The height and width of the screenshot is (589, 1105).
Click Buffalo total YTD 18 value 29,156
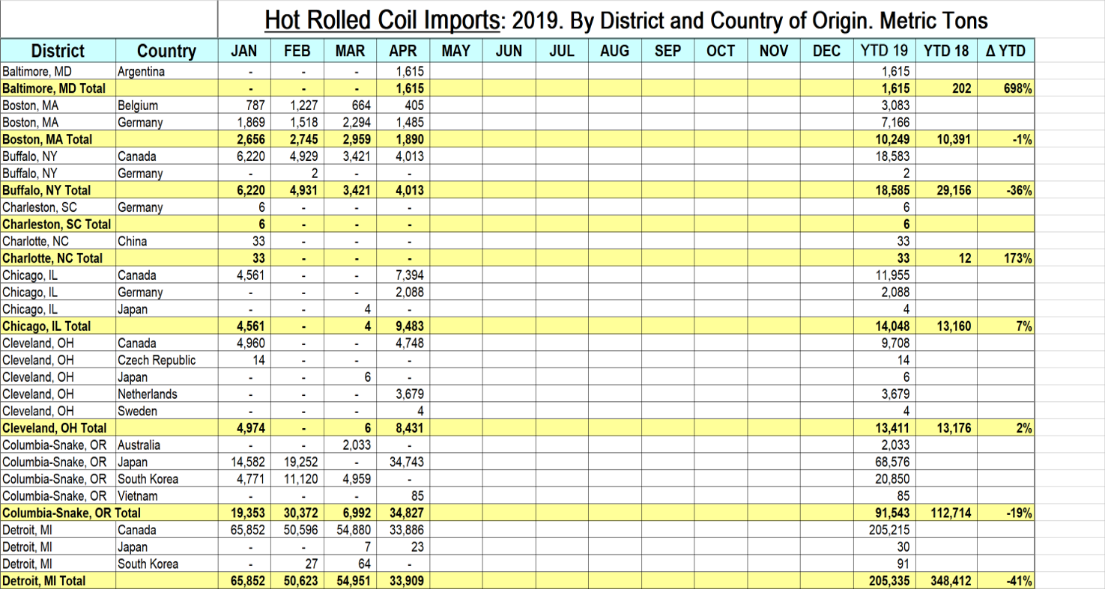click(946, 190)
